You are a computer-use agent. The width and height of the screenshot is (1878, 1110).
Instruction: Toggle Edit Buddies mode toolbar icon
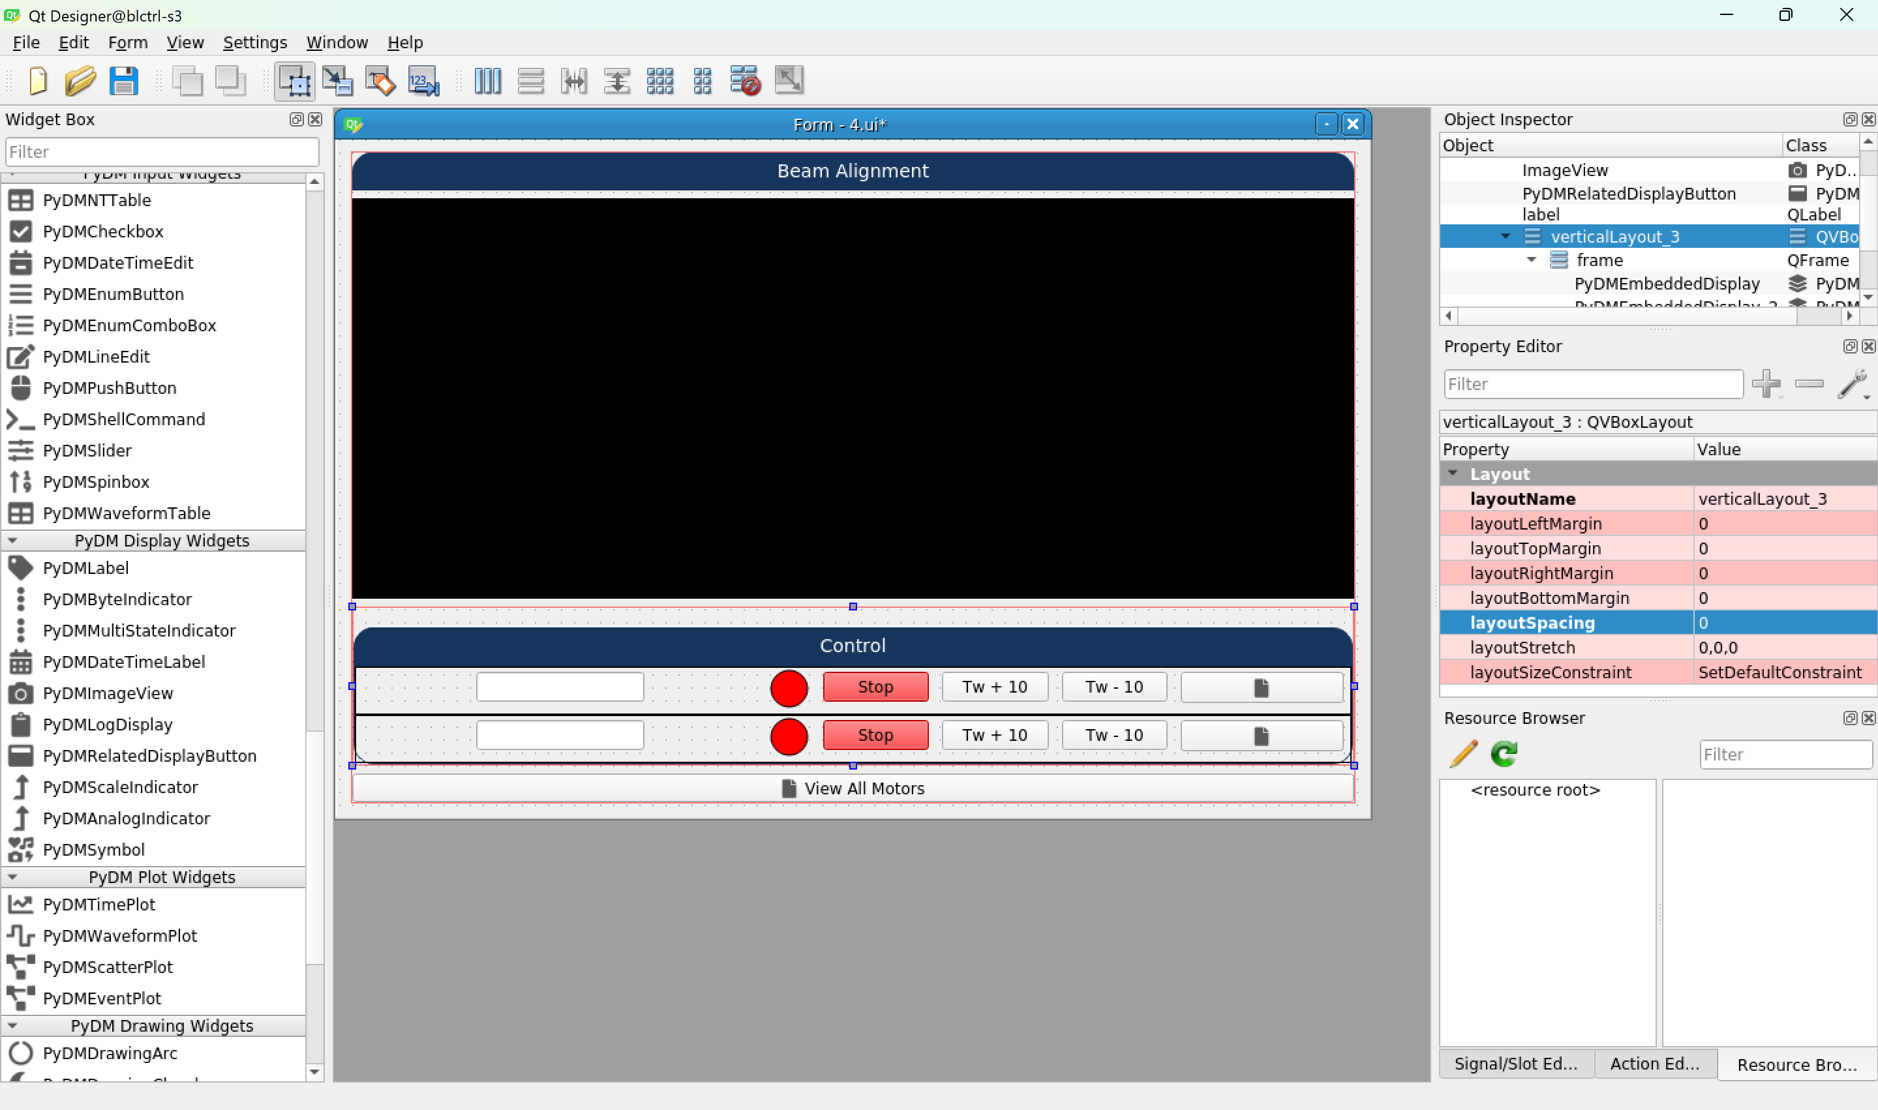[380, 81]
